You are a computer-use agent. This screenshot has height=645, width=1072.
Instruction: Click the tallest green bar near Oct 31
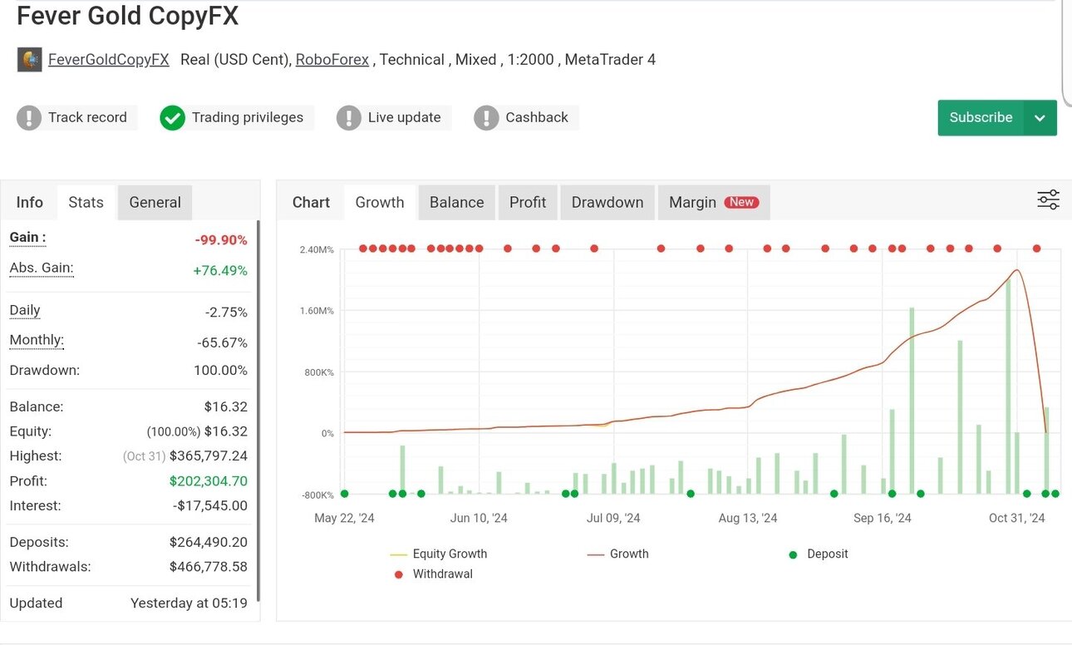pos(1008,387)
